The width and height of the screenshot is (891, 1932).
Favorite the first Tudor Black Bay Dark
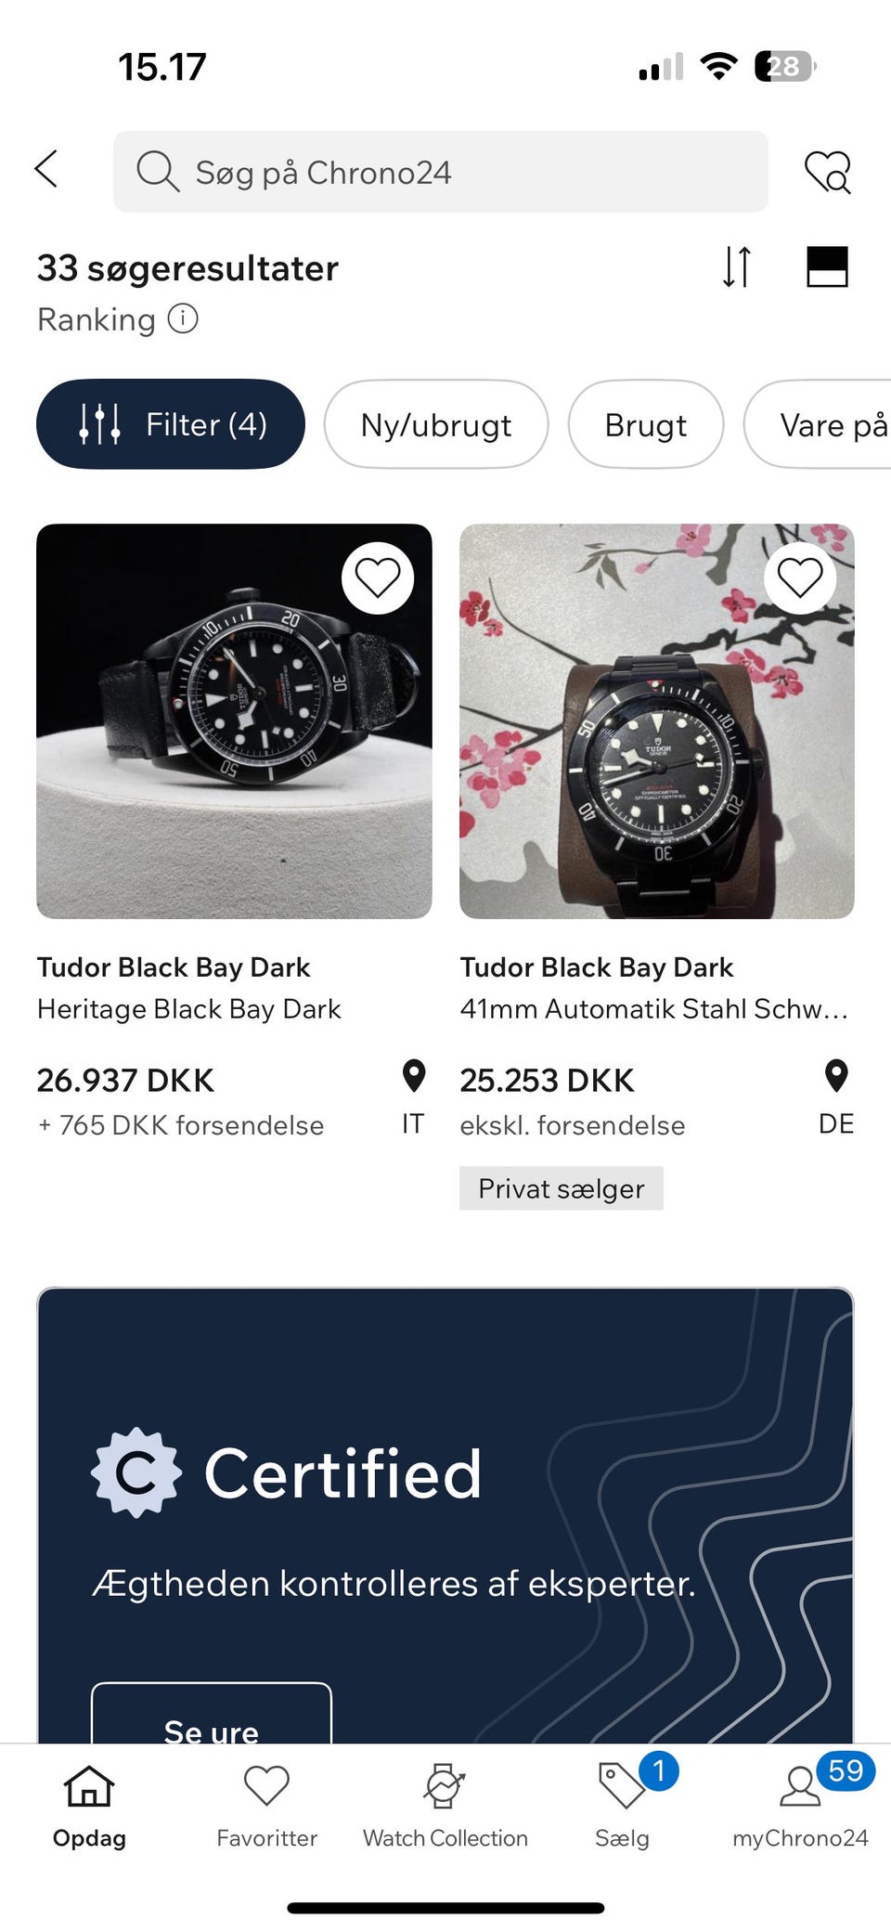[x=377, y=578]
